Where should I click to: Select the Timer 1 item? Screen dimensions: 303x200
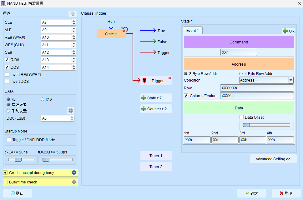[156, 156]
